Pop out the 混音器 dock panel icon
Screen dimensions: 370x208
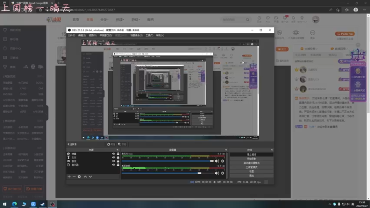coord(226,150)
